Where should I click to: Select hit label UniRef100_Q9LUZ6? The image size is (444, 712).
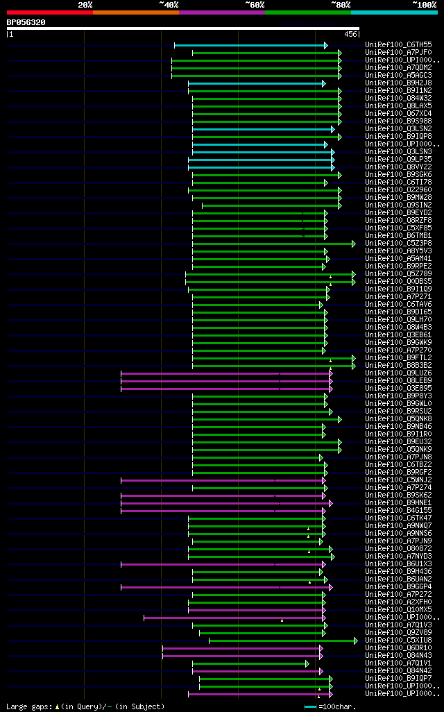click(399, 373)
